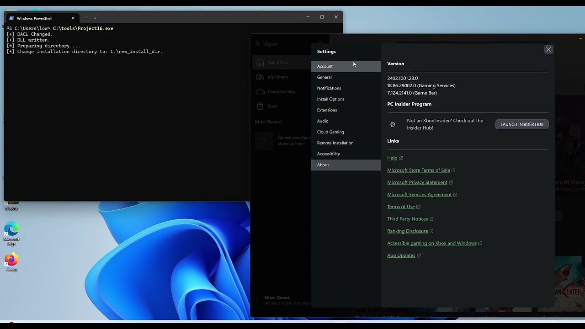Open the Ranking Disclosure link

408,231
